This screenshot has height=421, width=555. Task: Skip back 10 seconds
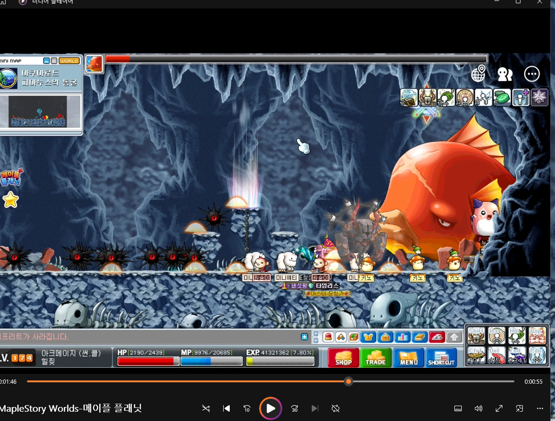(x=247, y=408)
